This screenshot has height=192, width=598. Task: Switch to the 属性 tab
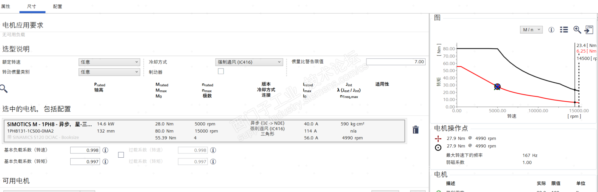coord(6,6)
